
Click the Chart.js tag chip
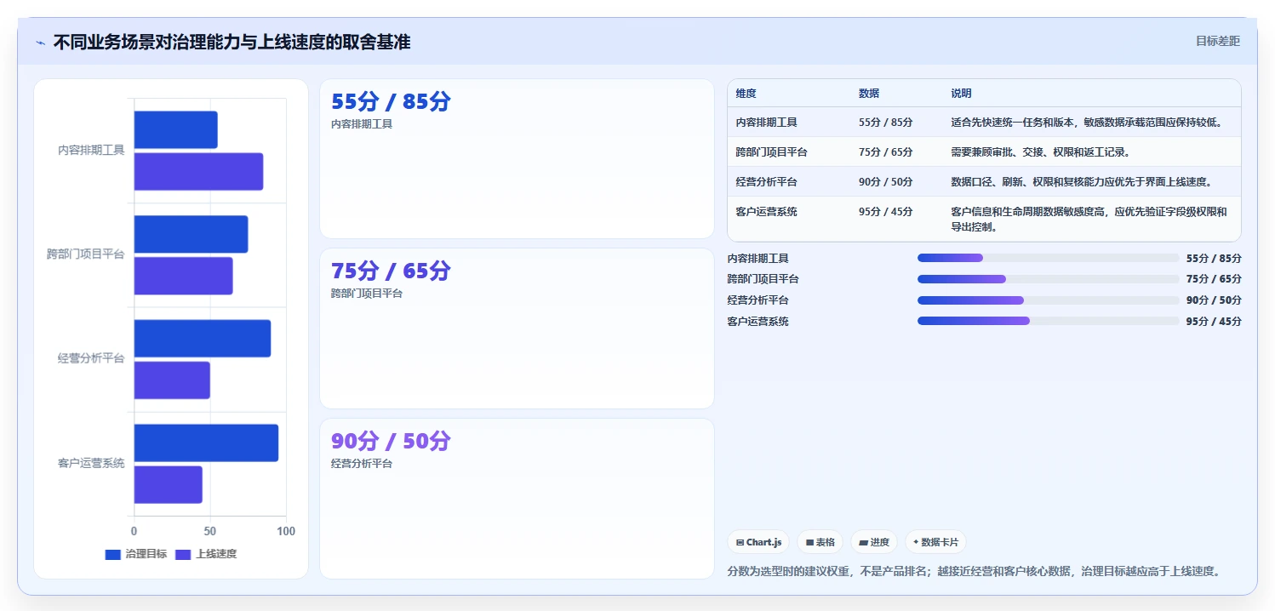tap(758, 542)
